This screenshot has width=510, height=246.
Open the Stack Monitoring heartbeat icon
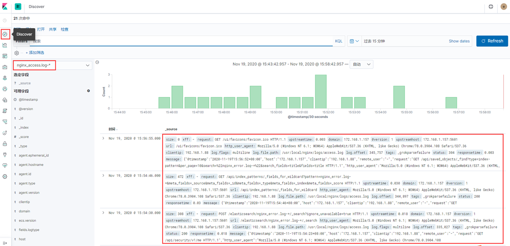(x=5, y=166)
